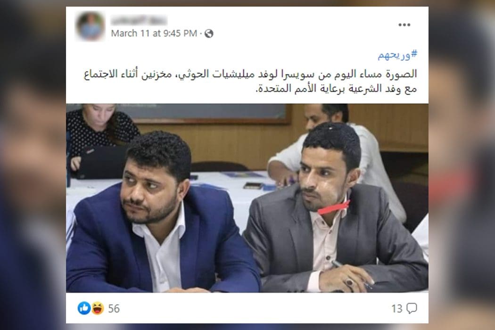
Task: Show the 13 comments count
Action: [397, 308]
